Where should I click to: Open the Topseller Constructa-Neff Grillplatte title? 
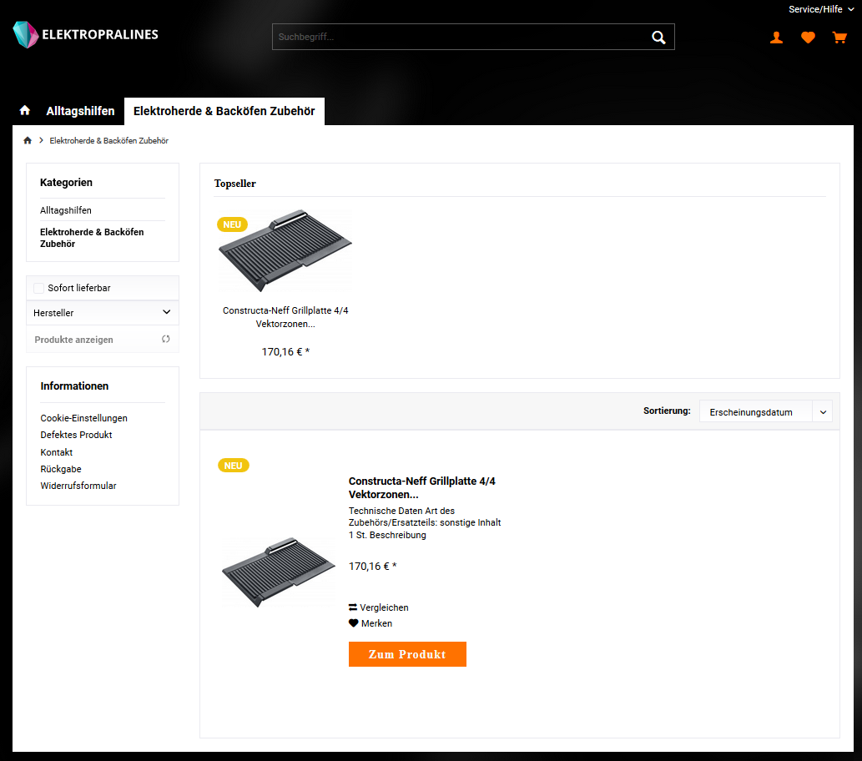(x=285, y=317)
